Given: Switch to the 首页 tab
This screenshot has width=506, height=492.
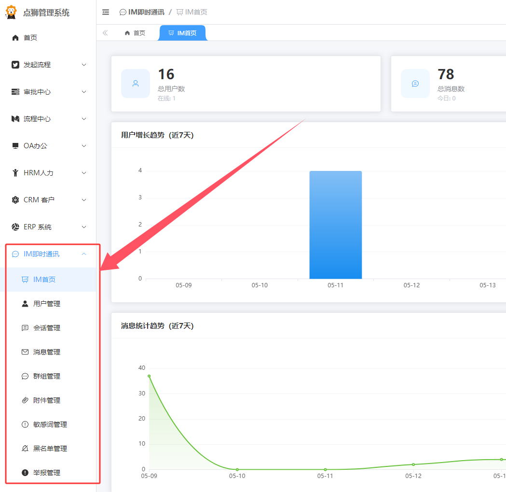Looking at the screenshot, I should (135, 33).
